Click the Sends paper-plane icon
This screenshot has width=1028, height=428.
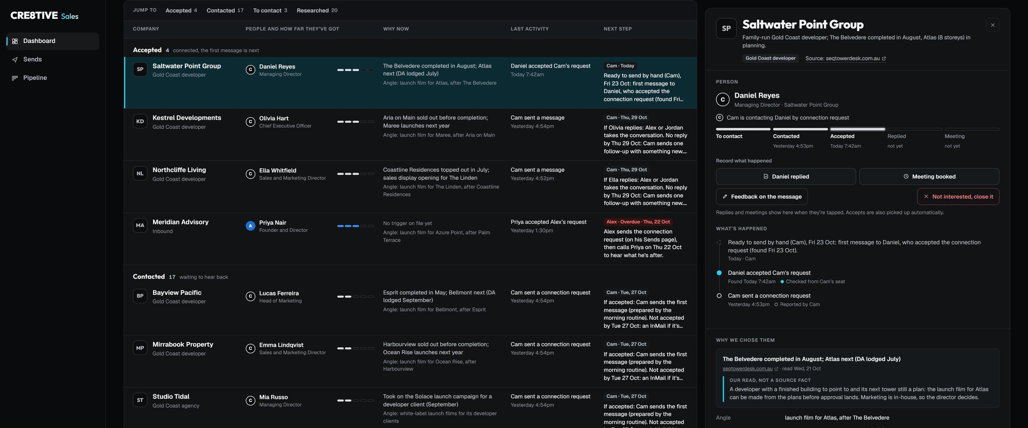click(15, 59)
